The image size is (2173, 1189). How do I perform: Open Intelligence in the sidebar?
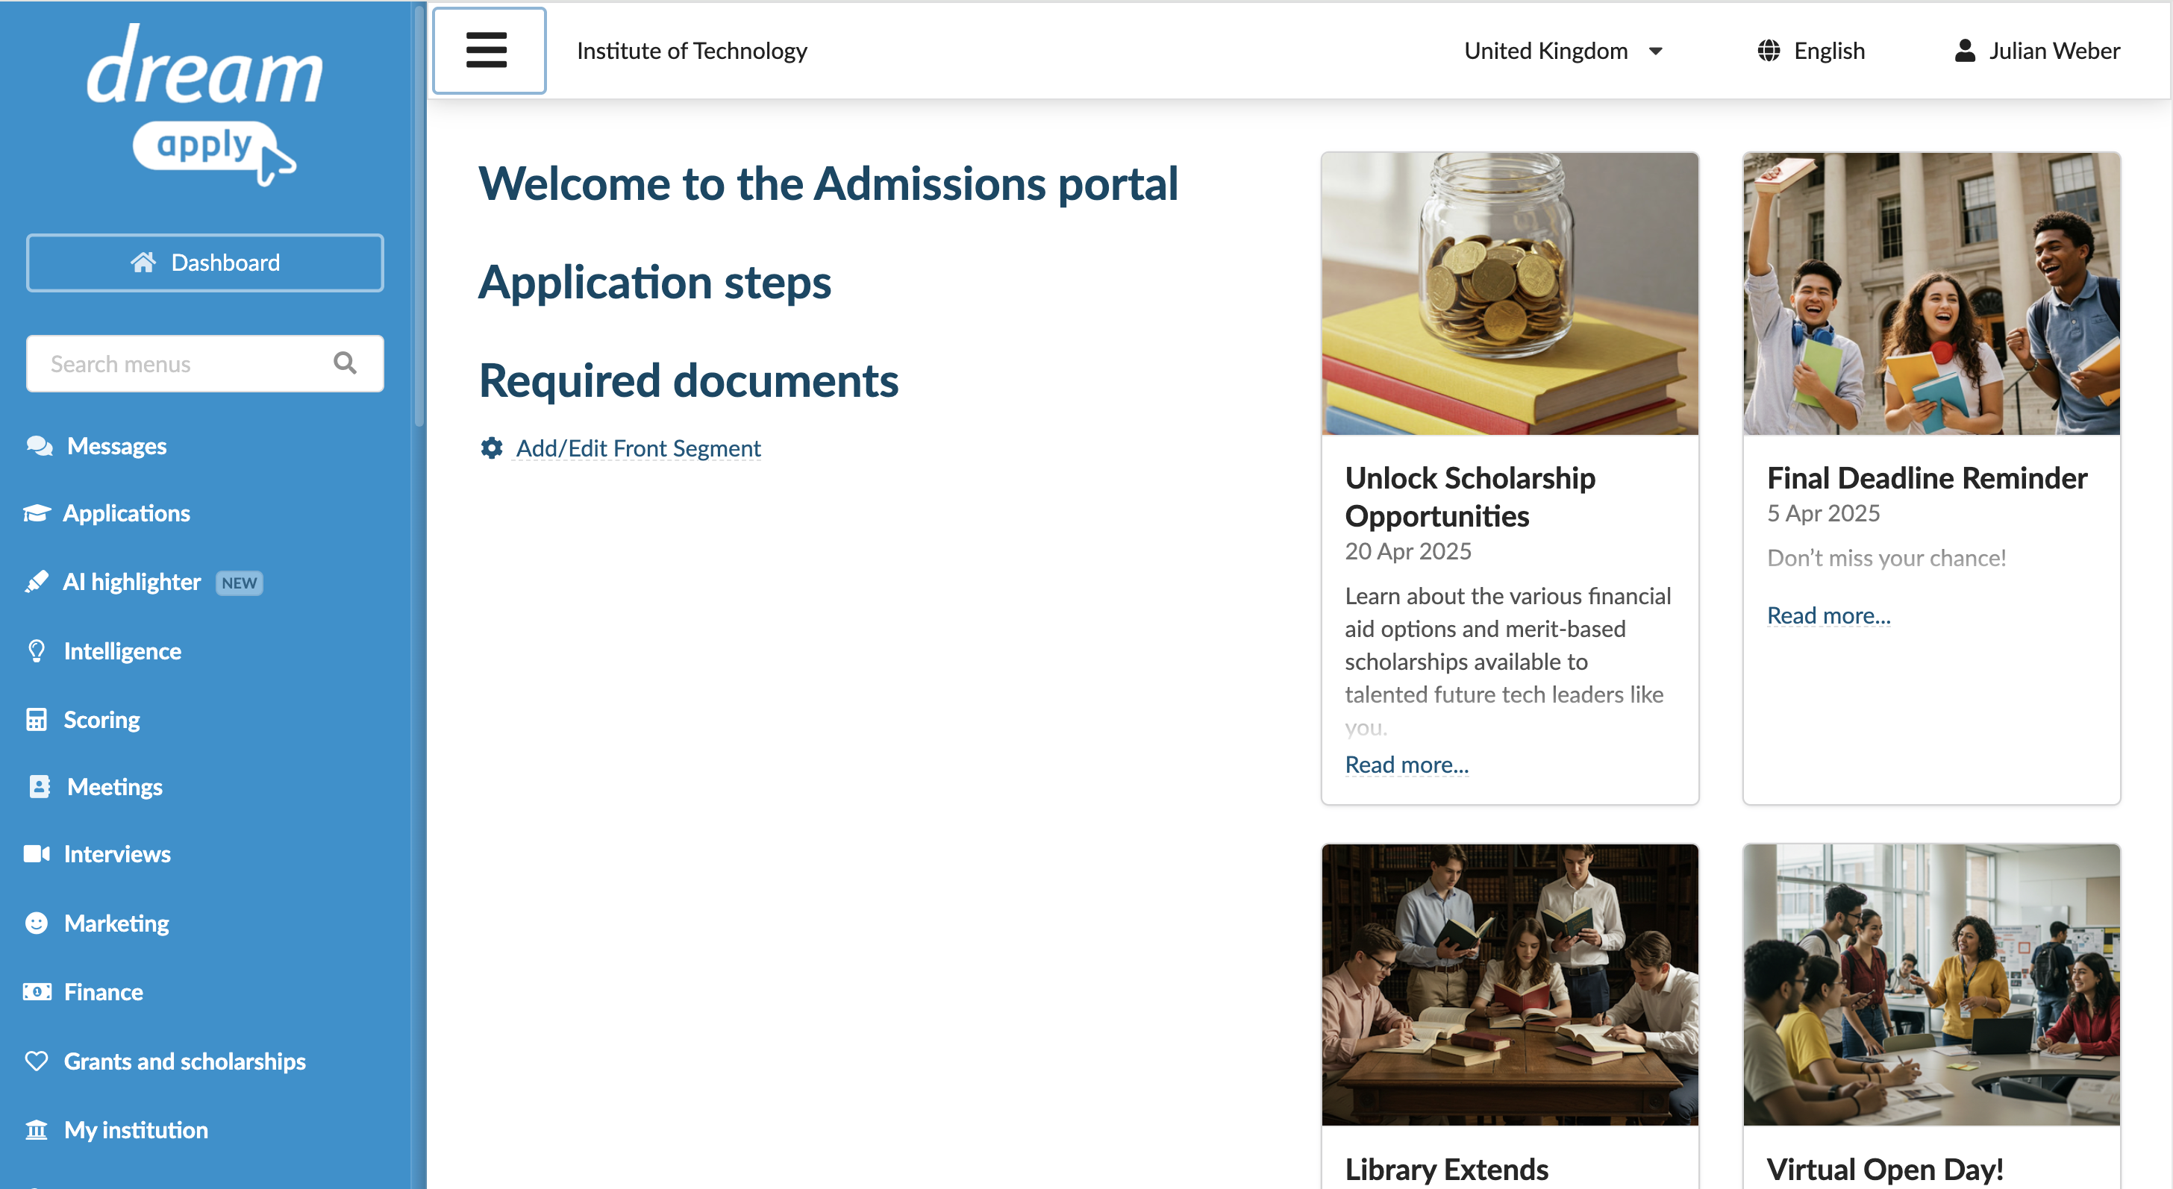coord(122,652)
